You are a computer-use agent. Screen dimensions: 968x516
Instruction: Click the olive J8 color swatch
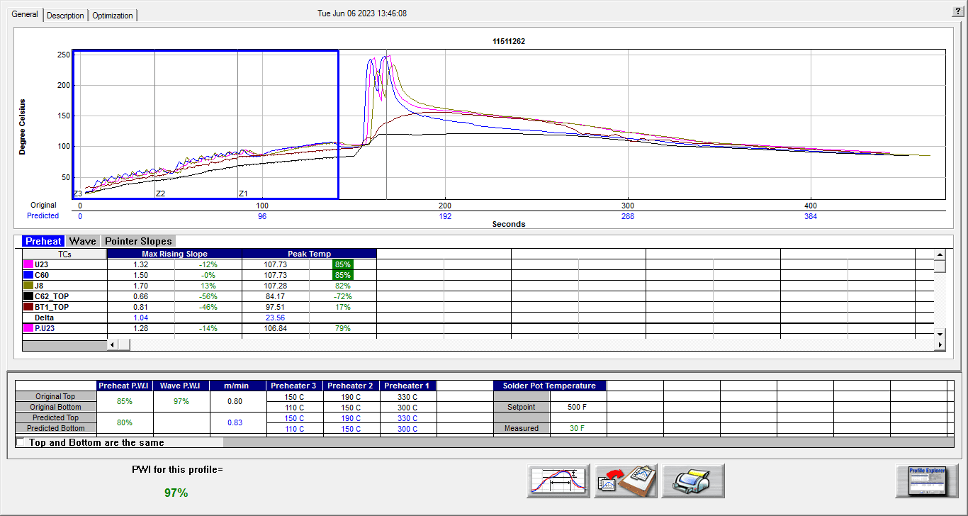28,286
